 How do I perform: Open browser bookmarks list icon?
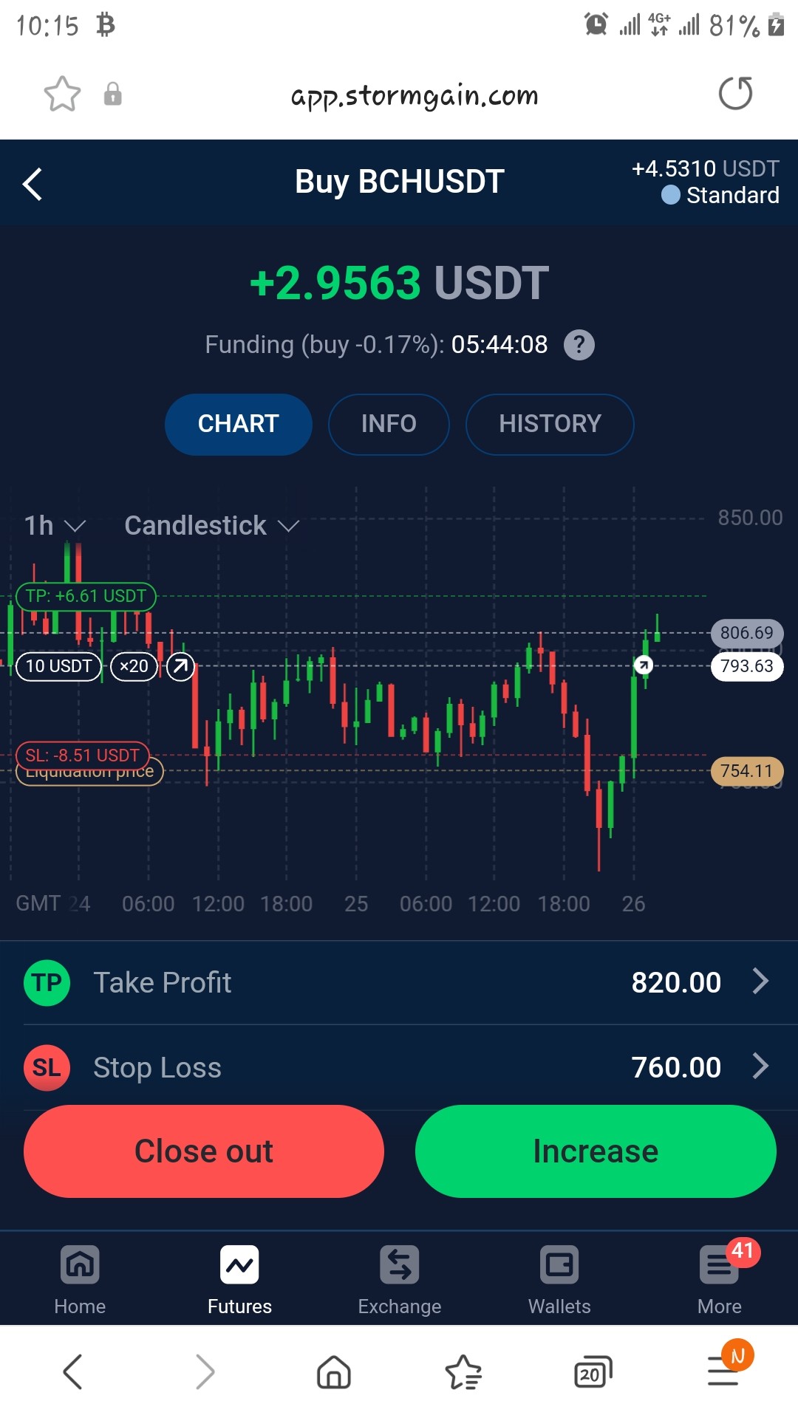[463, 1372]
